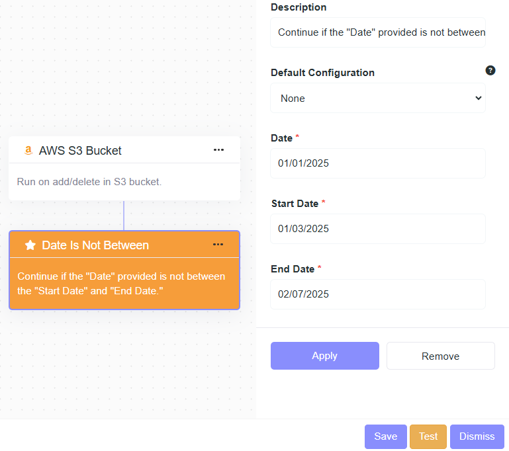Expand the Default Configuration dropdown

pos(378,99)
